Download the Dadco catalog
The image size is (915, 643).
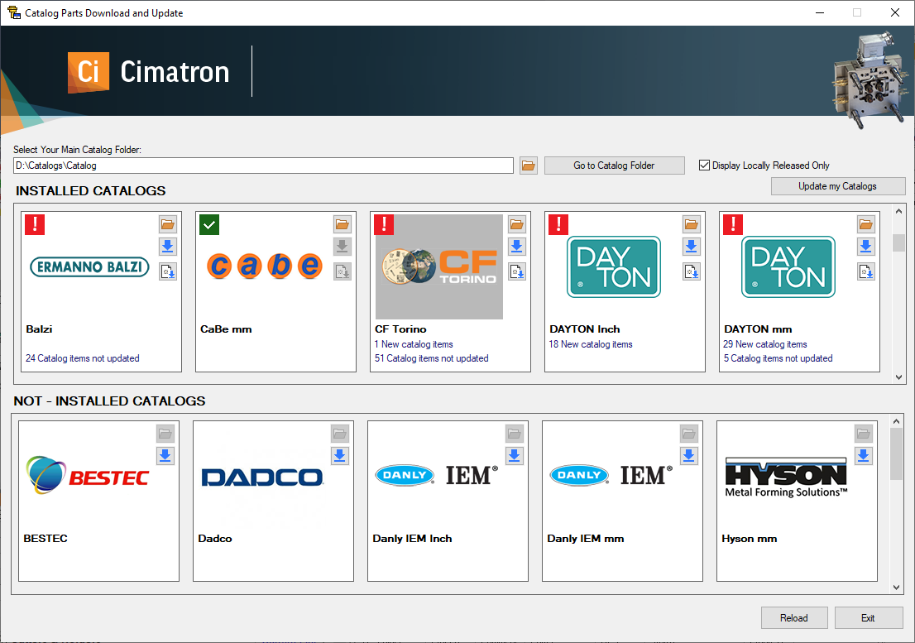(340, 456)
